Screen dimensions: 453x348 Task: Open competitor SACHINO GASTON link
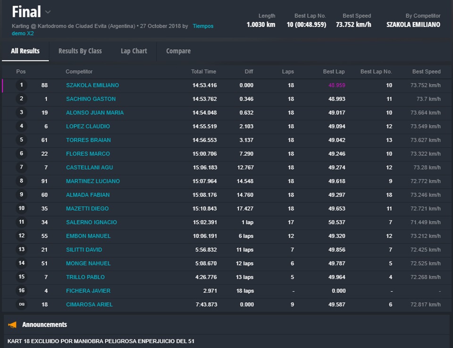[91, 99]
